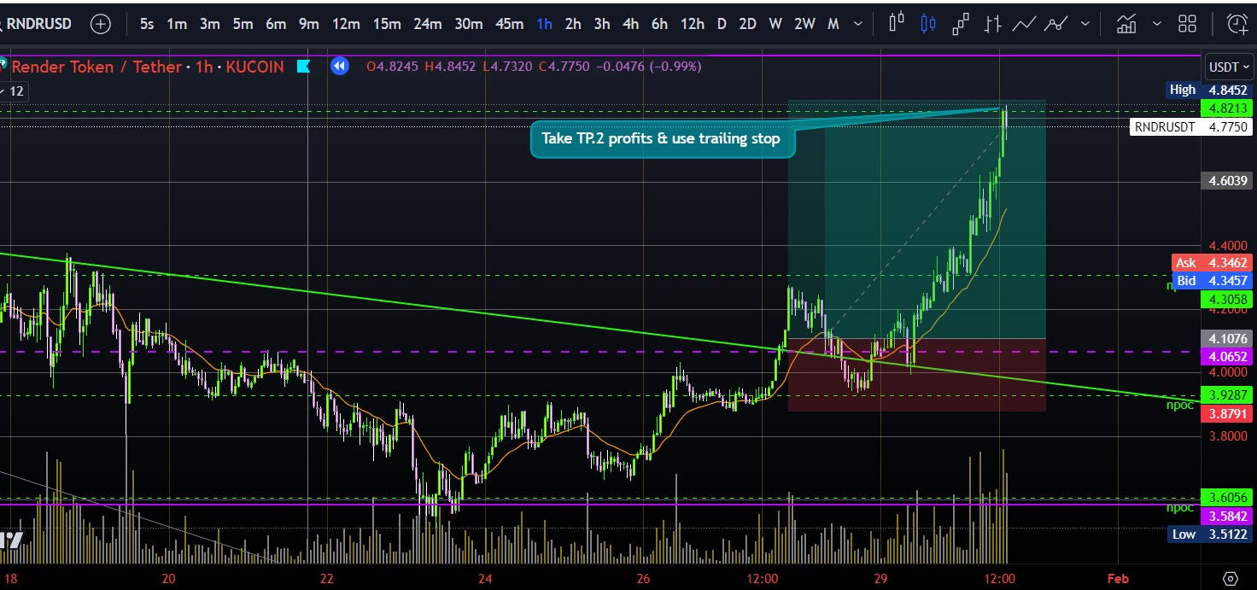
Task: Click the 4.8213 green price tag
Action: [x=1226, y=108]
